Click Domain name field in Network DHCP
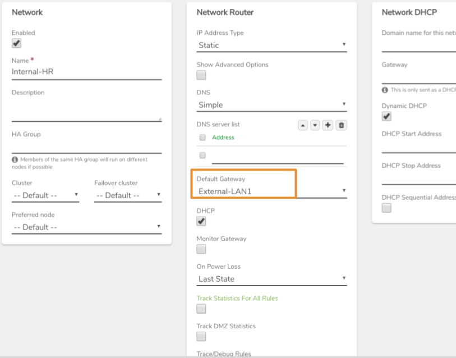 (419, 45)
